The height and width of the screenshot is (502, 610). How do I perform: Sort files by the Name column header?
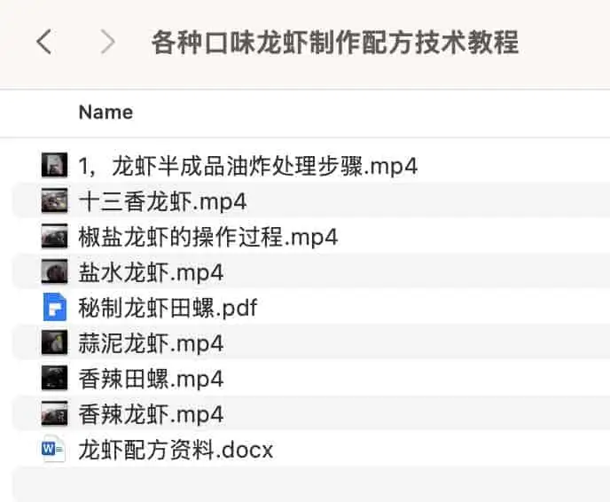pyautogui.click(x=106, y=113)
